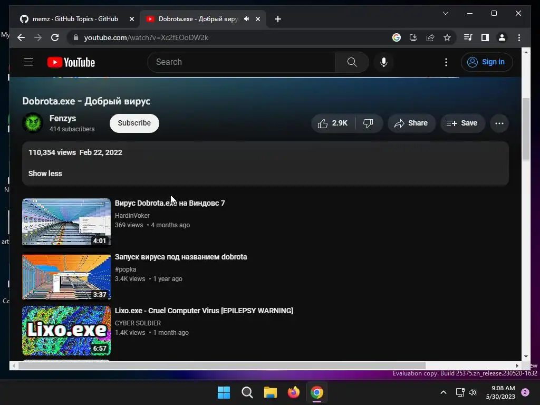Click scroll down arrow on vertical scrollbar
Image resolution: width=540 pixels, height=405 pixels.
click(526, 356)
